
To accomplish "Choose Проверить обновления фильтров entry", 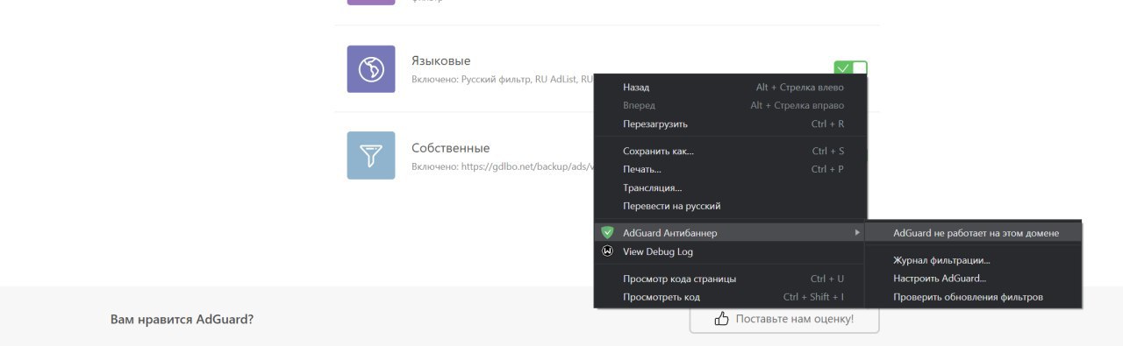I will (974, 297).
